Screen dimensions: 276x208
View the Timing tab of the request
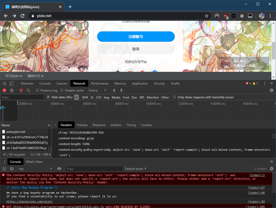(x=131, y=125)
